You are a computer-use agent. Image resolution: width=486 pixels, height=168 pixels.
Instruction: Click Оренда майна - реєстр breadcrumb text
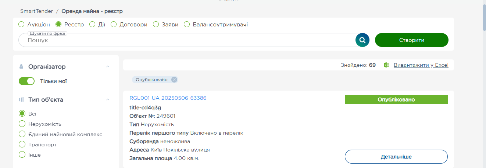(x=92, y=11)
